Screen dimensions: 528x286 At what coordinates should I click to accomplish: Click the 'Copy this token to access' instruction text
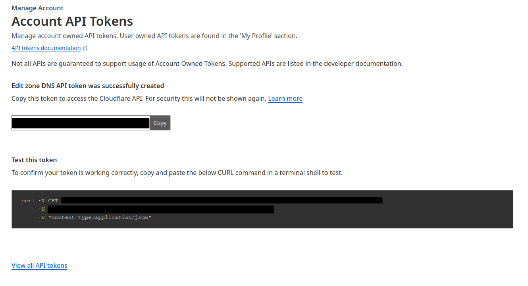(x=139, y=98)
